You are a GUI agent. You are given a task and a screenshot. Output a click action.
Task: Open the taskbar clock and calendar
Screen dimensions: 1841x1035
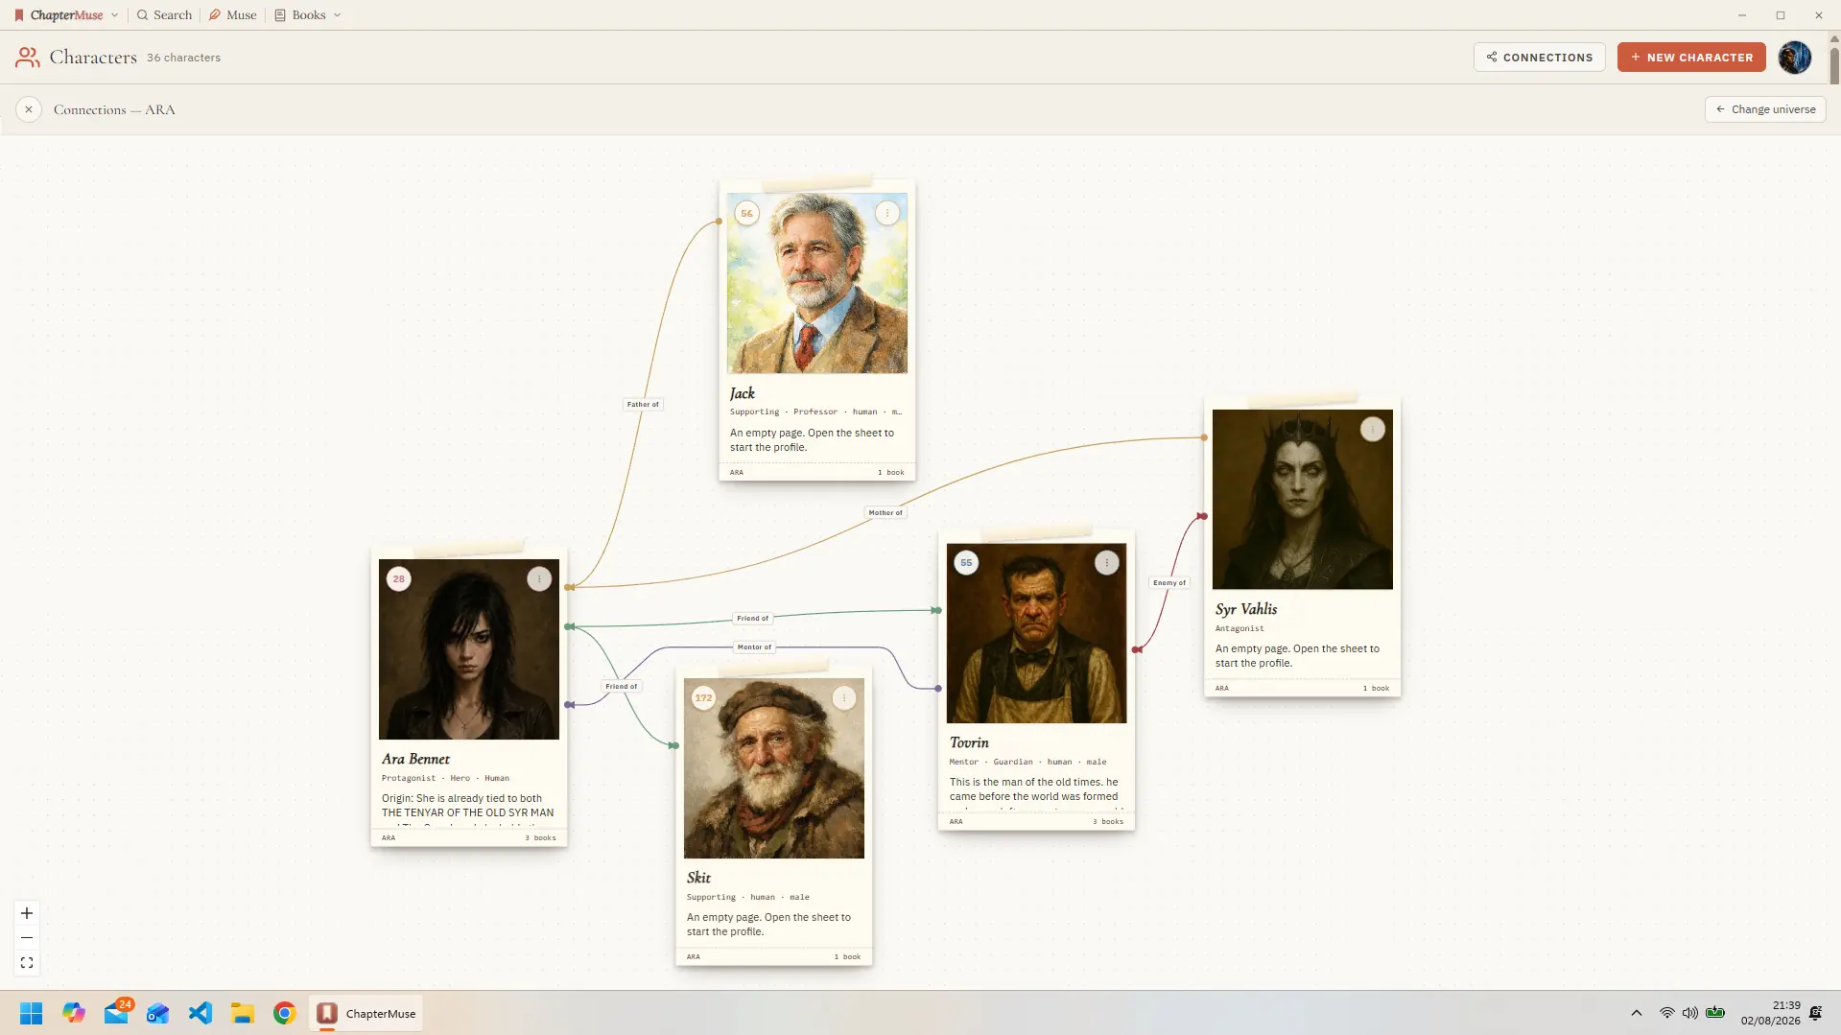1771,1014
